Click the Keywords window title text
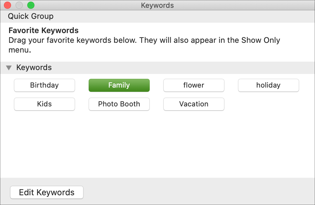Viewport: 315px width, 205px height. [157, 6]
